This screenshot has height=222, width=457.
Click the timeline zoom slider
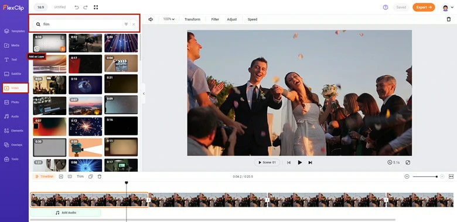(x=425, y=176)
